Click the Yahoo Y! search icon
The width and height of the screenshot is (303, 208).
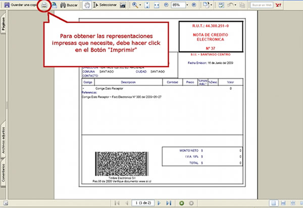pyautogui.click(x=278, y=5)
